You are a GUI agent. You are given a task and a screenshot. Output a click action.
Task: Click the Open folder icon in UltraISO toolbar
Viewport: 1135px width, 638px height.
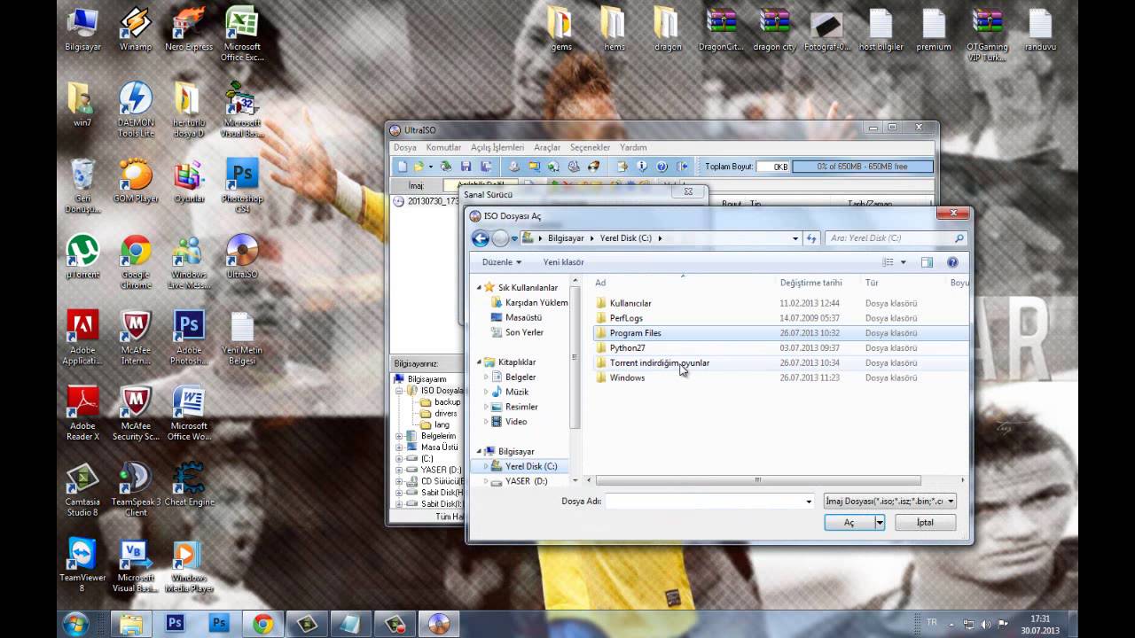[419, 167]
